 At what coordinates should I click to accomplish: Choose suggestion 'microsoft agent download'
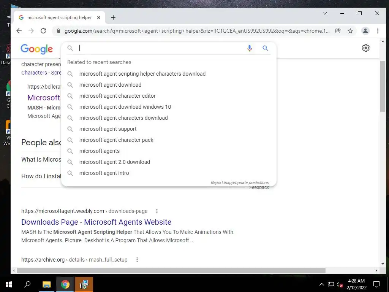click(169, 85)
